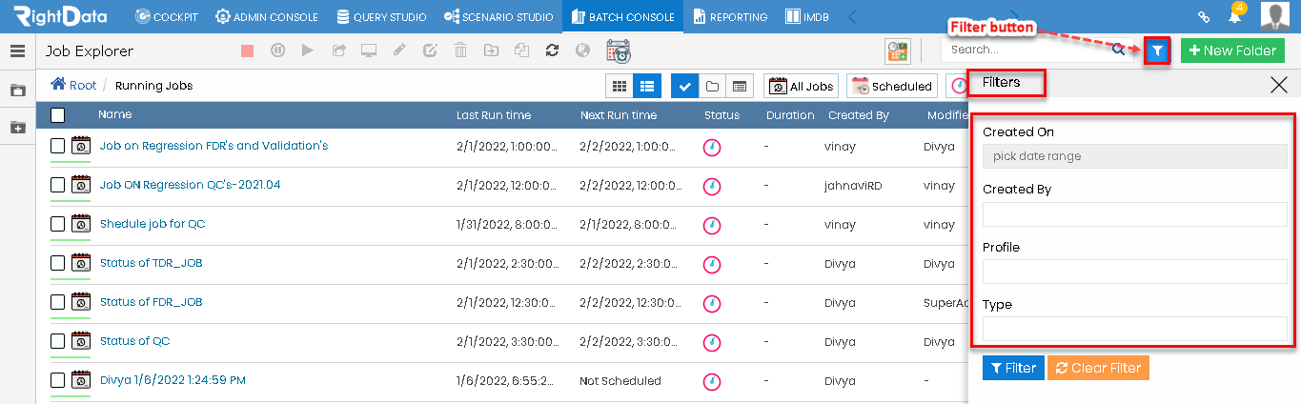Check the 'Divya 1/6/2022 1:24:59 PM' checkbox
Viewport: 1301px width, 404px height.
pyautogui.click(x=58, y=380)
